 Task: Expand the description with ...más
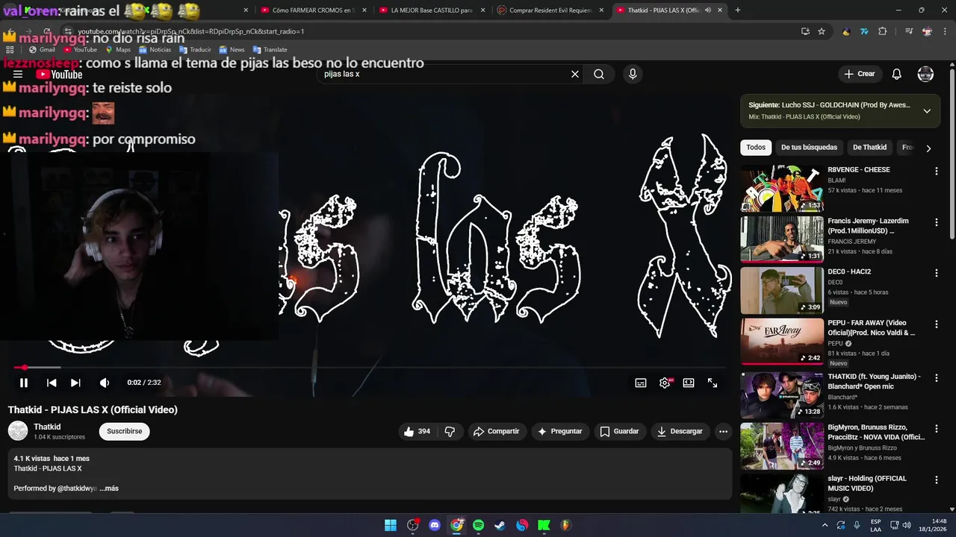tap(109, 489)
